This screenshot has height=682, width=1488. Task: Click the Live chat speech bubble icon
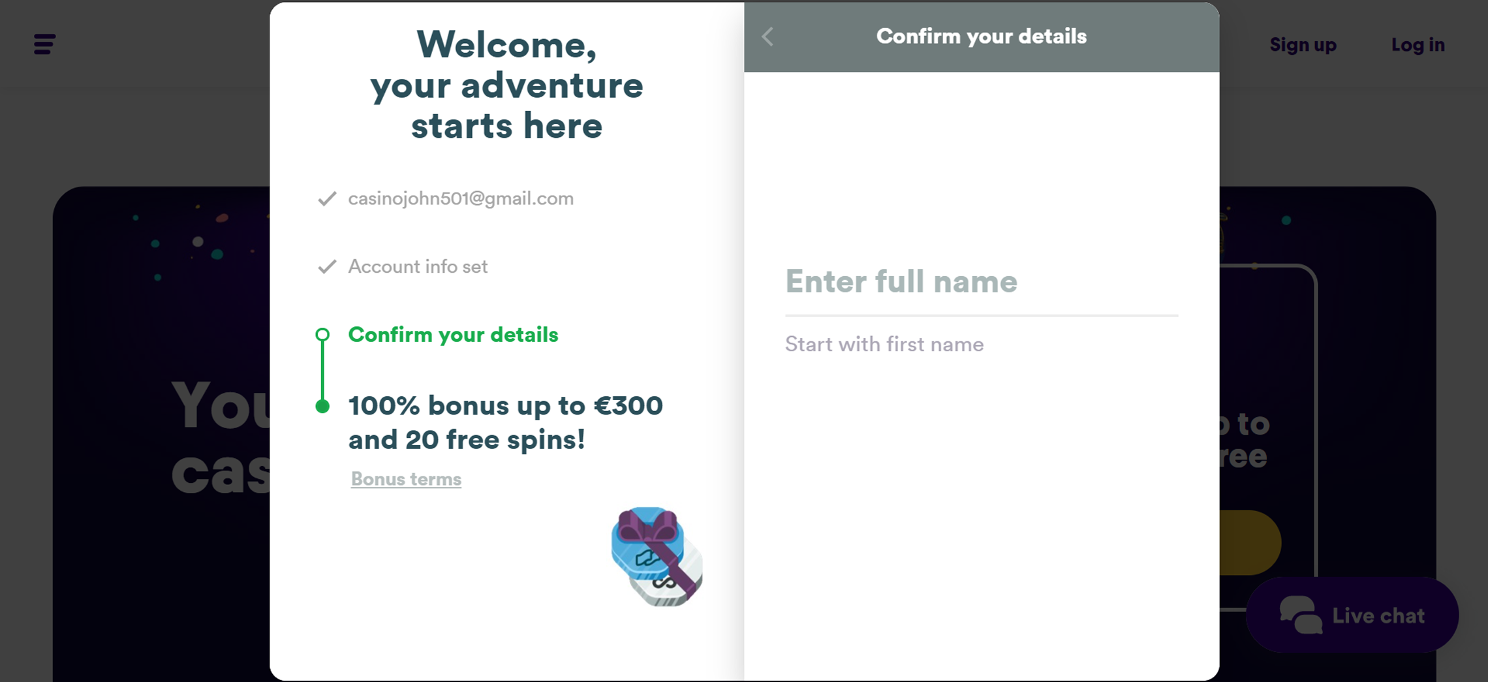tap(1300, 615)
